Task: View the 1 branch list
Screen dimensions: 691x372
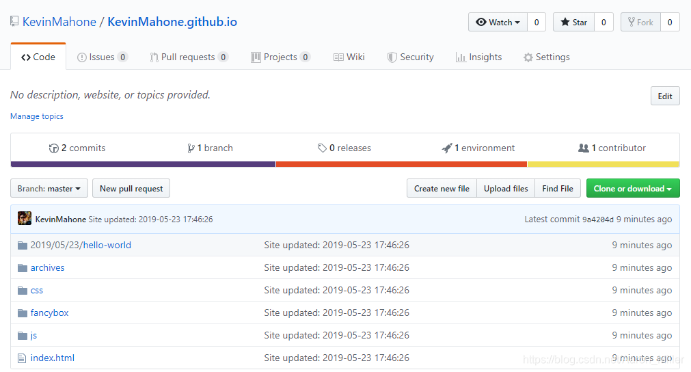Action: [210, 148]
